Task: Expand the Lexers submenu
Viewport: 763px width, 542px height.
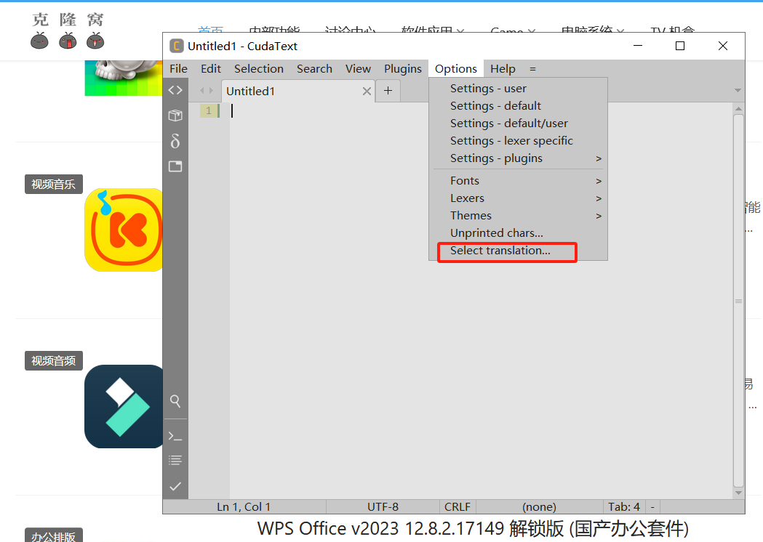Action: pyautogui.click(x=518, y=198)
